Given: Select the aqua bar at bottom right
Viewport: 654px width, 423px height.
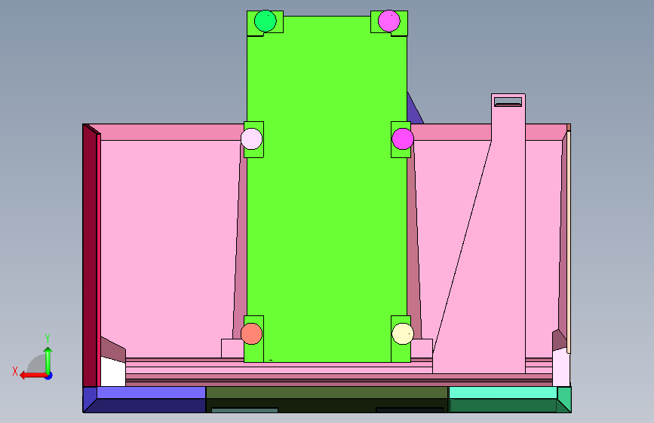Looking at the screenshot, I should click(503, 393).
